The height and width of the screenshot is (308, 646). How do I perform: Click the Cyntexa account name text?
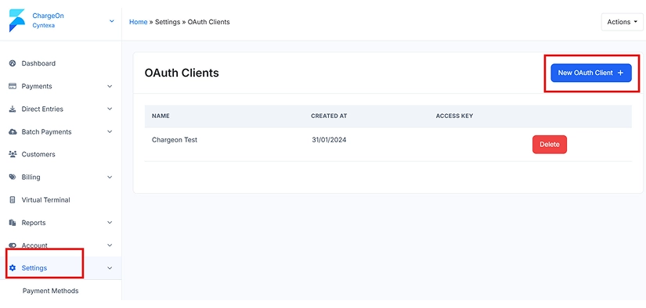[44, 26]
